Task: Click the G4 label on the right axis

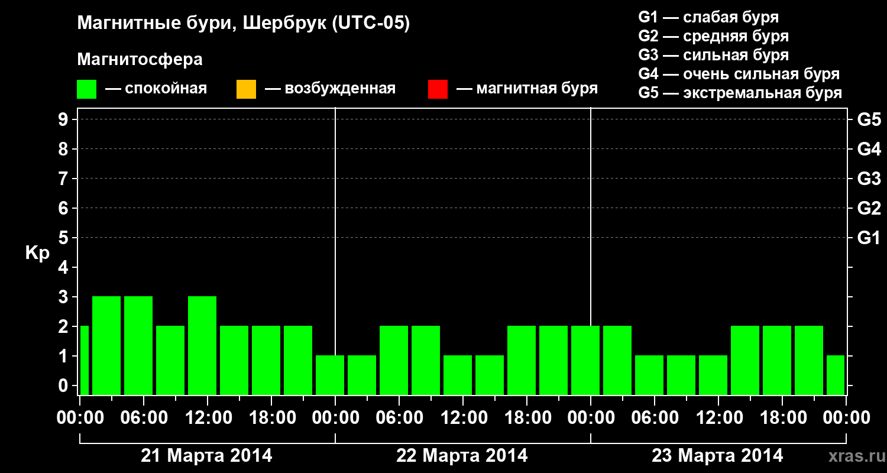Action: tap(869, 149)
